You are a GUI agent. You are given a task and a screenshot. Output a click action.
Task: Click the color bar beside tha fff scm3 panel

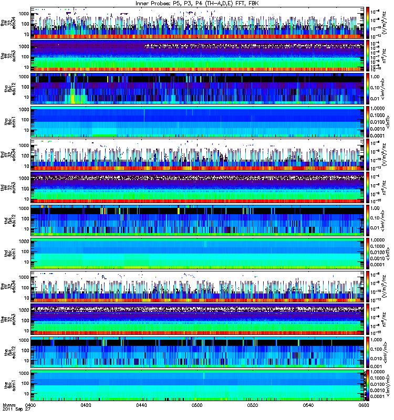pos(367,56)
